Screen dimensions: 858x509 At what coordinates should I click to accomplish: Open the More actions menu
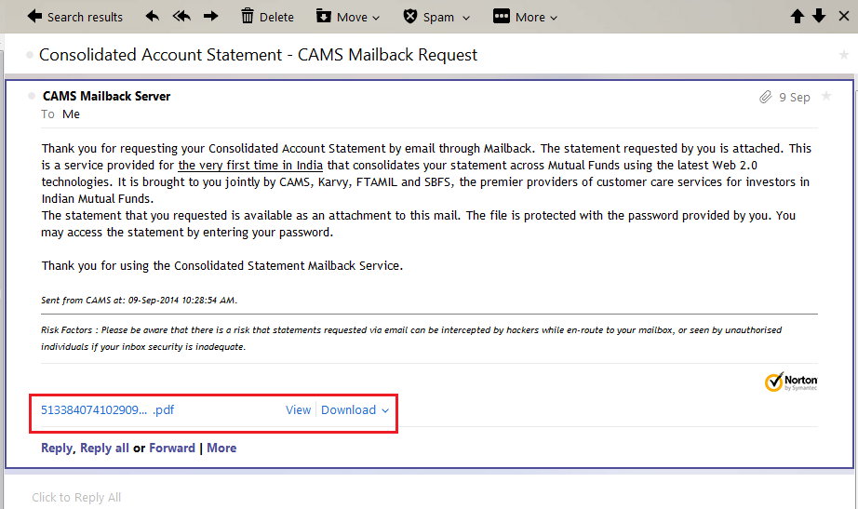(525, 17)
